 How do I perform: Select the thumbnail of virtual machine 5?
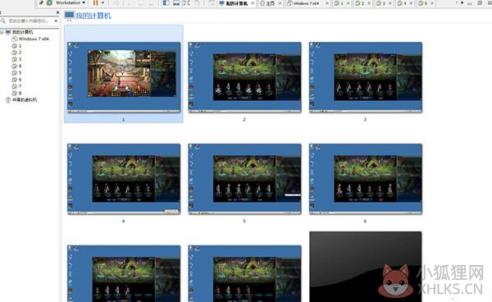244,179
